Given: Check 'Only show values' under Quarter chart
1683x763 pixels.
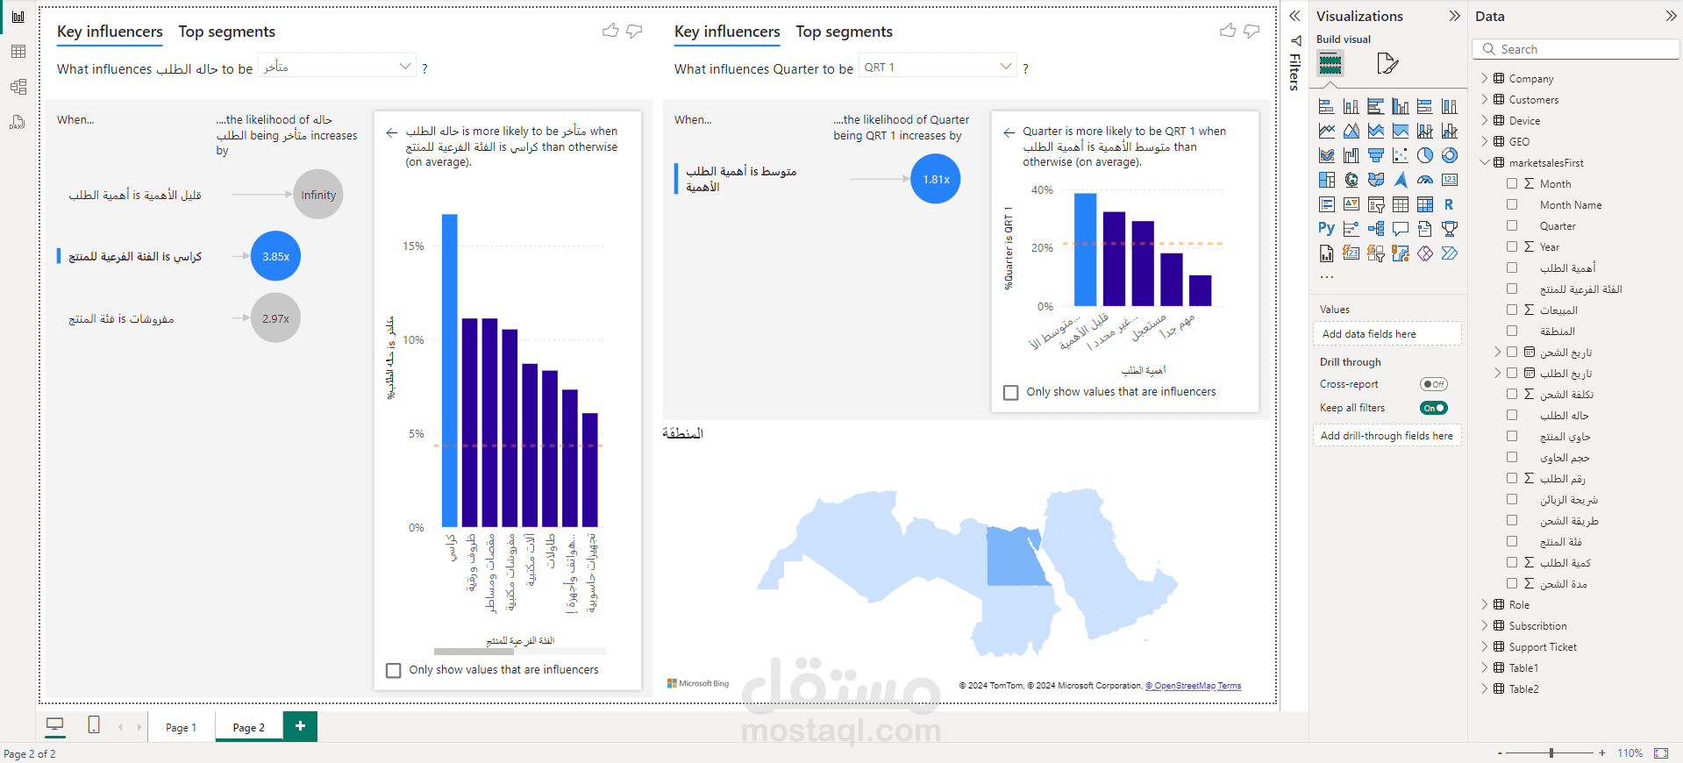Looking at the screenshot, I should 1011,393.
